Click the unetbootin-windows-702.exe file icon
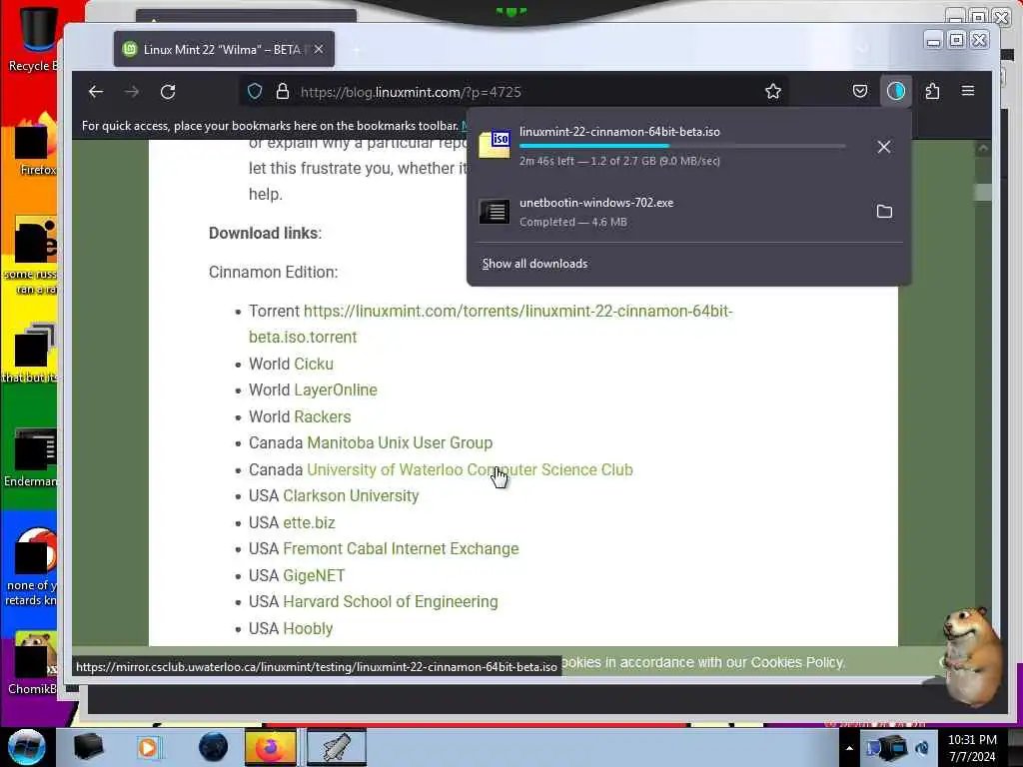This screenshot has width=1023, height=767. 495,212
